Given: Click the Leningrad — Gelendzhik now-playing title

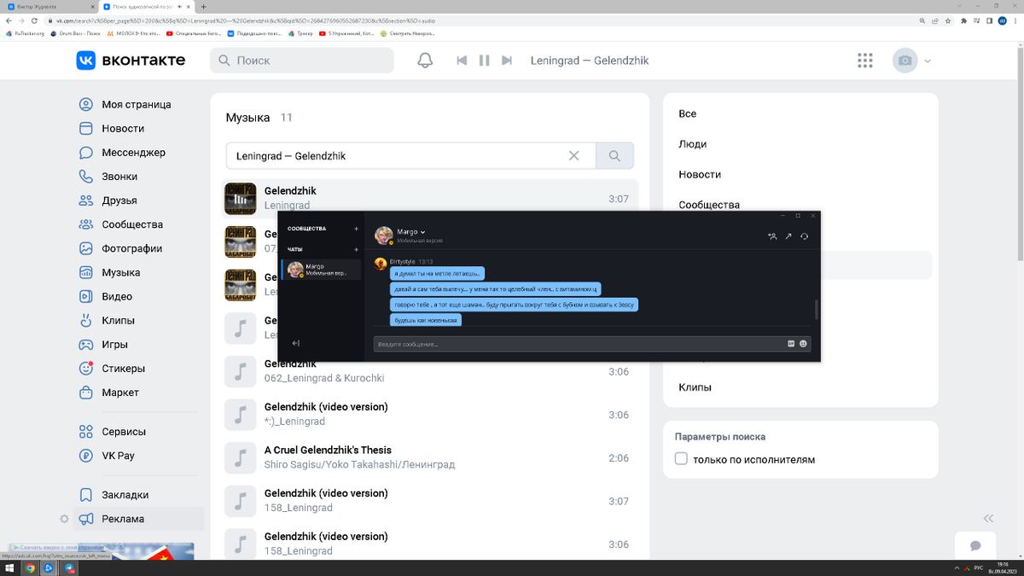Looking at the screenshot, I should point(590,61).
